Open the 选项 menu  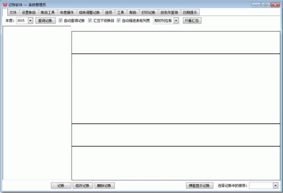[109, 12]
